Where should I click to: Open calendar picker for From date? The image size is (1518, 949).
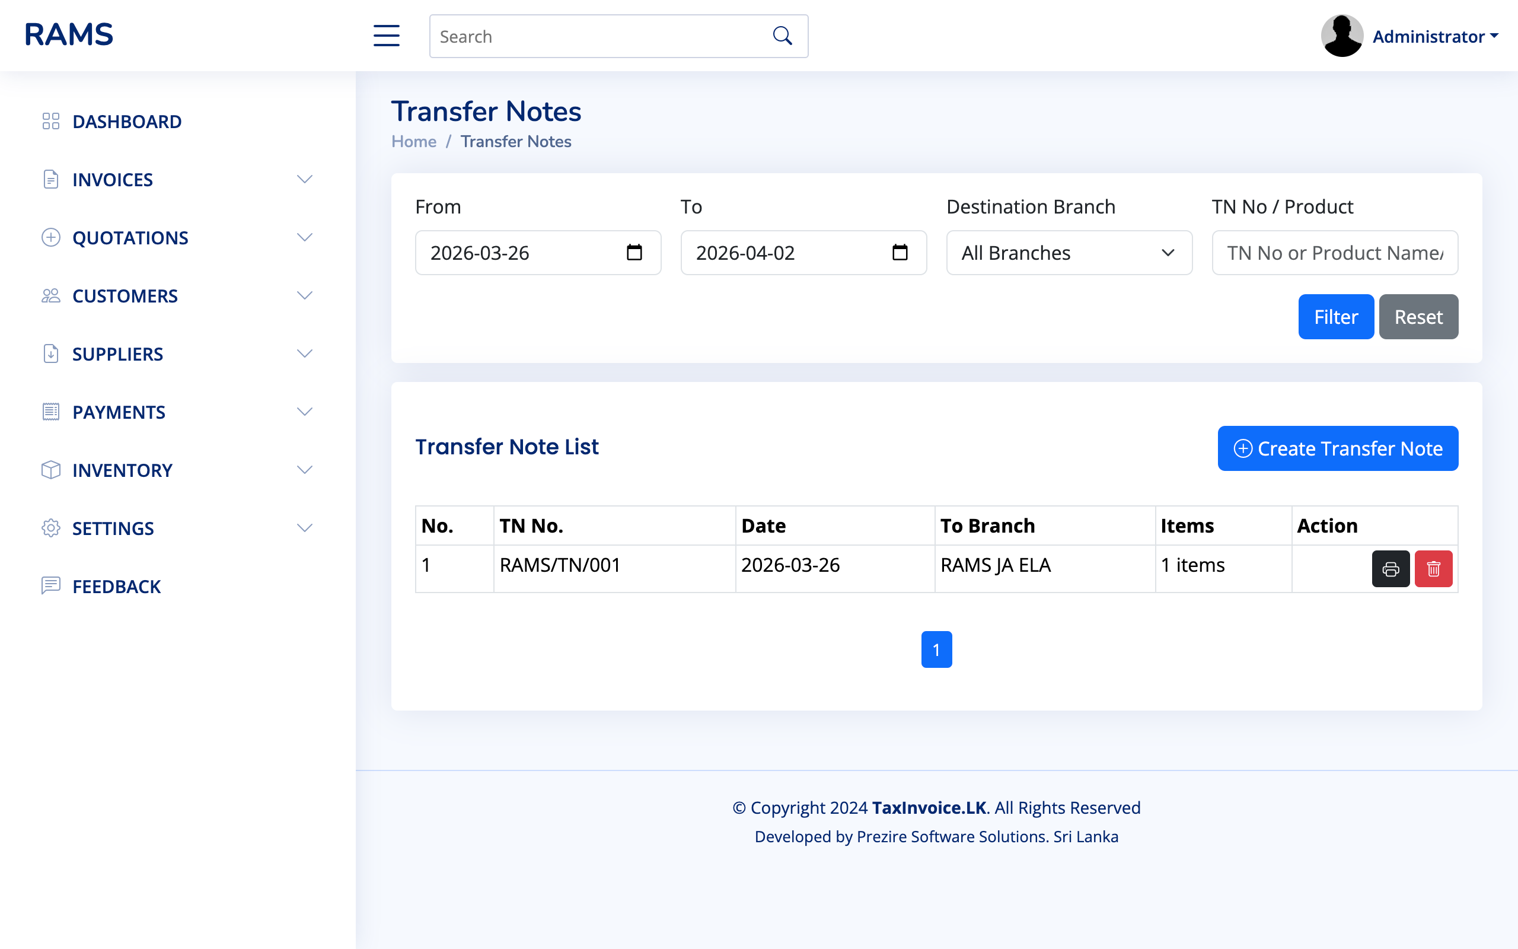click(634, 252)
